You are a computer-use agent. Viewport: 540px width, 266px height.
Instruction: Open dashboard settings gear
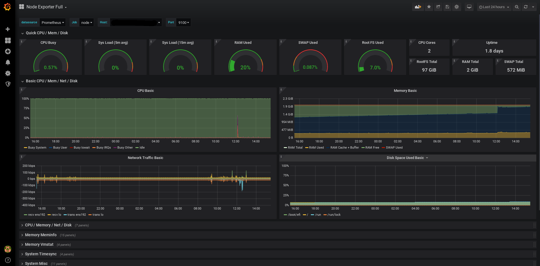click(x=456, y=7)
